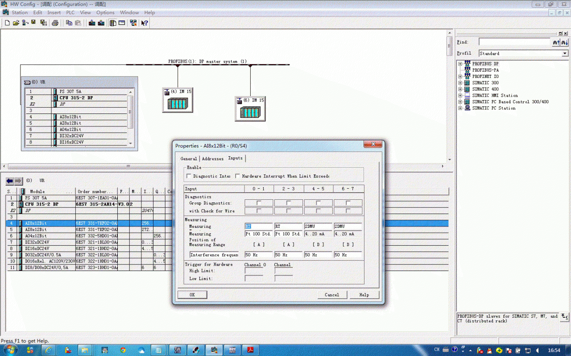
Task: Open the Adobe PDF taskbar icon
Action: tap(251, 350)
